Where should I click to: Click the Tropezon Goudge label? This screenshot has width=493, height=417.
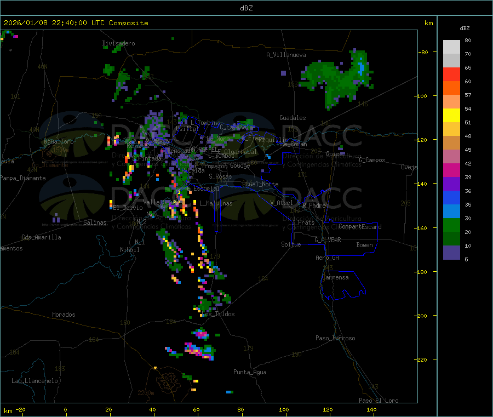click(x=226, y=165)
